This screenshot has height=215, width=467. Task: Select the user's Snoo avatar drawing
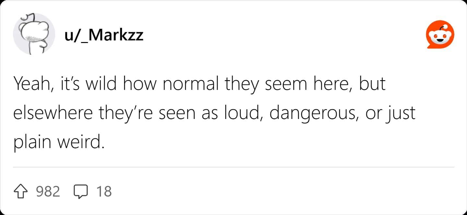click(x=34, y=32)
